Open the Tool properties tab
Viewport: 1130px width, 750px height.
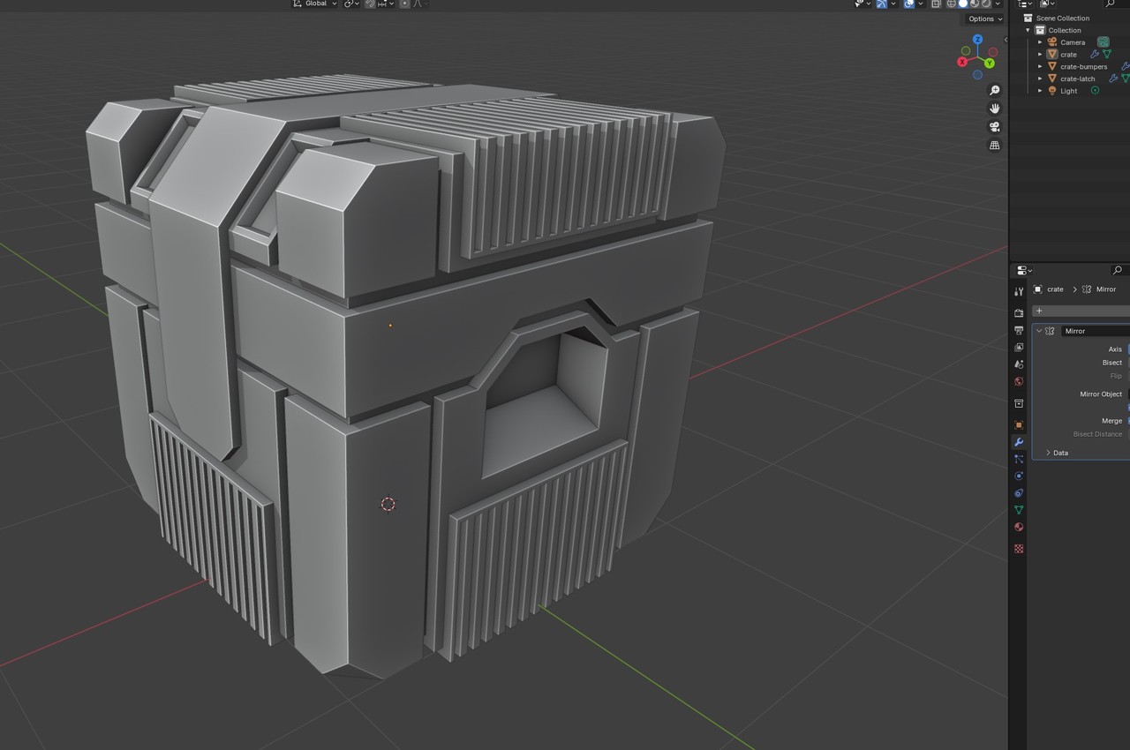click(x=1019, y=291)
